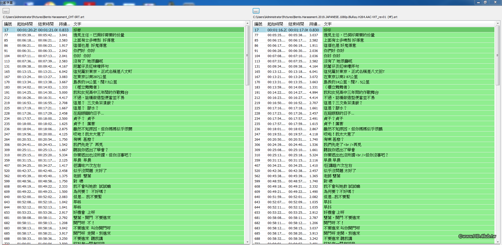The width and height of the screenshot is (502, 245).
Task: Click the right panel scrollbar thumb
Action: pyautogui.click(x=498, y=55)
